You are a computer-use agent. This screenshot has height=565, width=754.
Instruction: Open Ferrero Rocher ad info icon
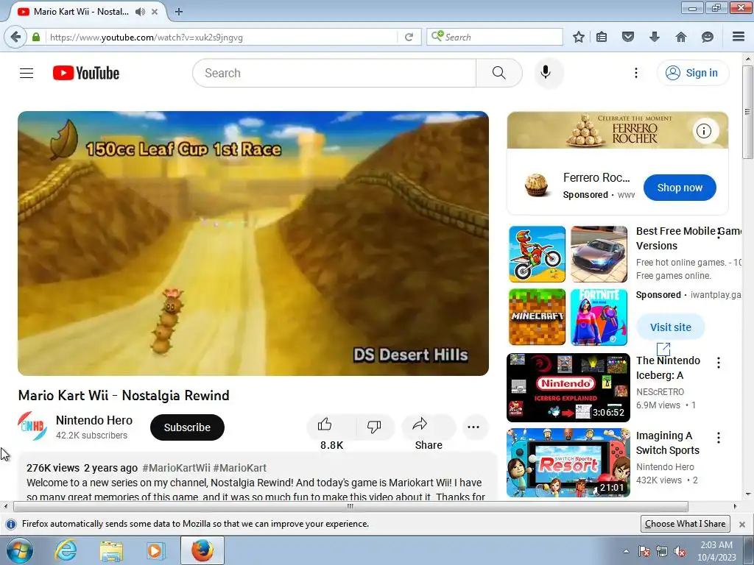(704, 131)
